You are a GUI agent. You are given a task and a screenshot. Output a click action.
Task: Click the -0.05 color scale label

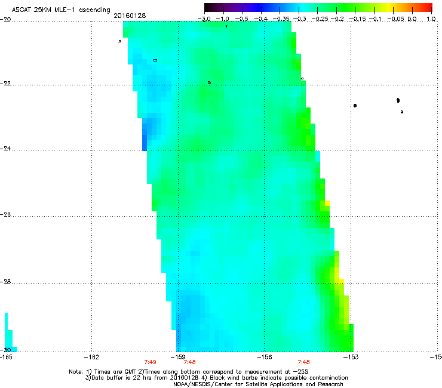click(396, 19)
